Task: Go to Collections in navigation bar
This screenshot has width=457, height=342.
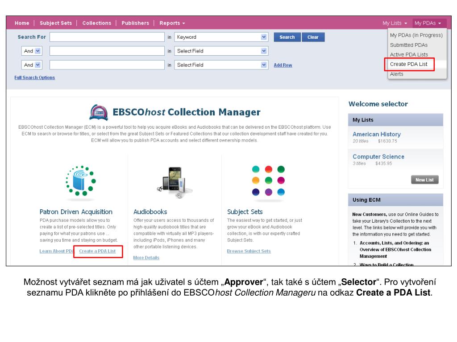Action: point(97,23)
